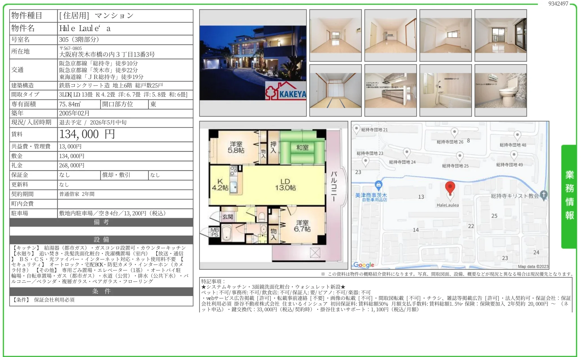Click the 阪急京都線「総持寺」徒歩10分 line
Viewport: 581px width, 357px height.
click(98, 63)
